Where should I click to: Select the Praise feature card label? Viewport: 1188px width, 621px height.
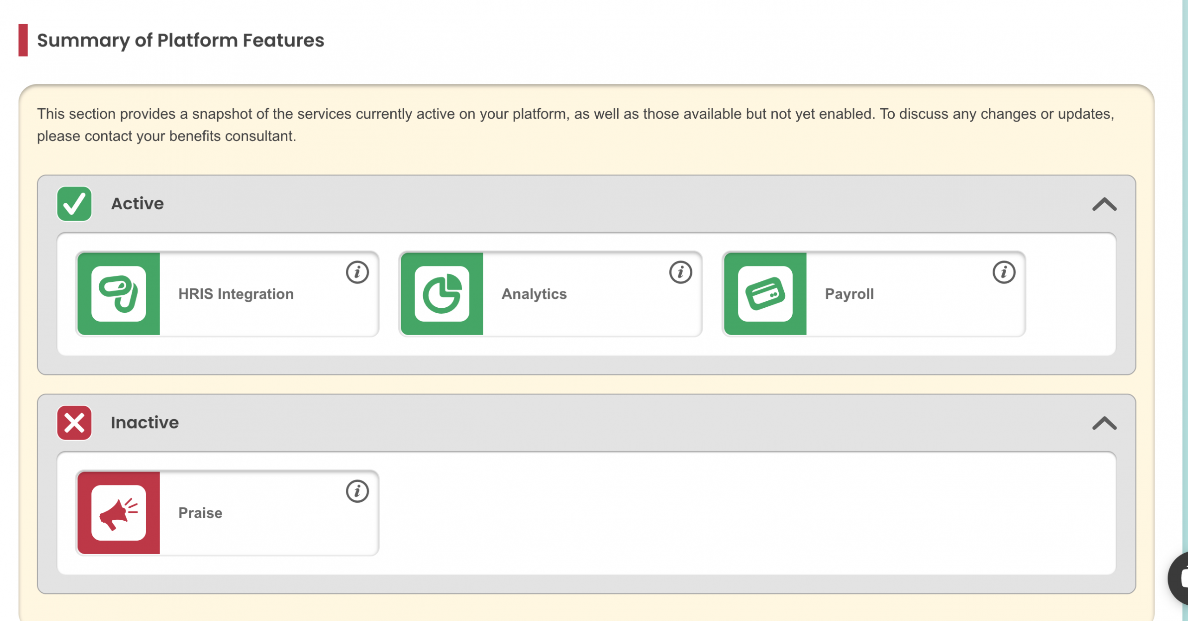coord(200,513)
